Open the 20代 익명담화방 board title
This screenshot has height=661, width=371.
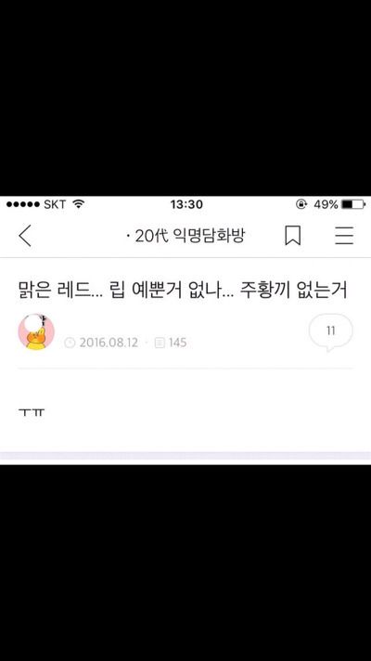185,236
